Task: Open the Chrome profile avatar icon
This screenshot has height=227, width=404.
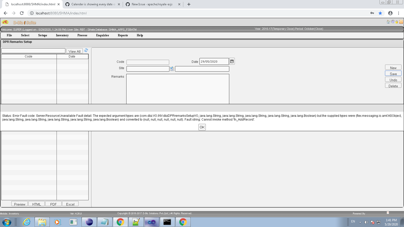Action: (x=390, y=13)
